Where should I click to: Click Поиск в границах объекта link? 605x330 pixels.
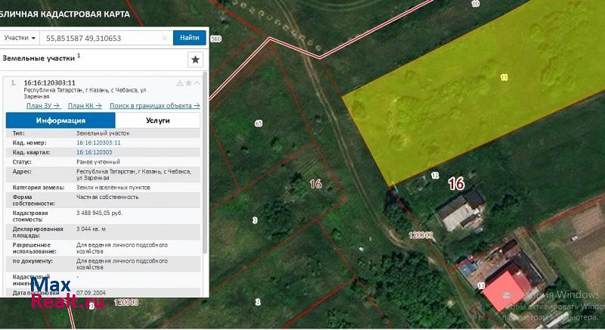154,106
